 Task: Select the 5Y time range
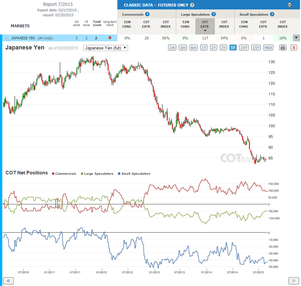tap(233, 48)
